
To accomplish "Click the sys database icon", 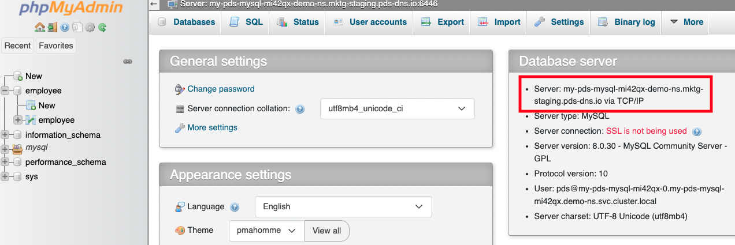I will 18,176.
